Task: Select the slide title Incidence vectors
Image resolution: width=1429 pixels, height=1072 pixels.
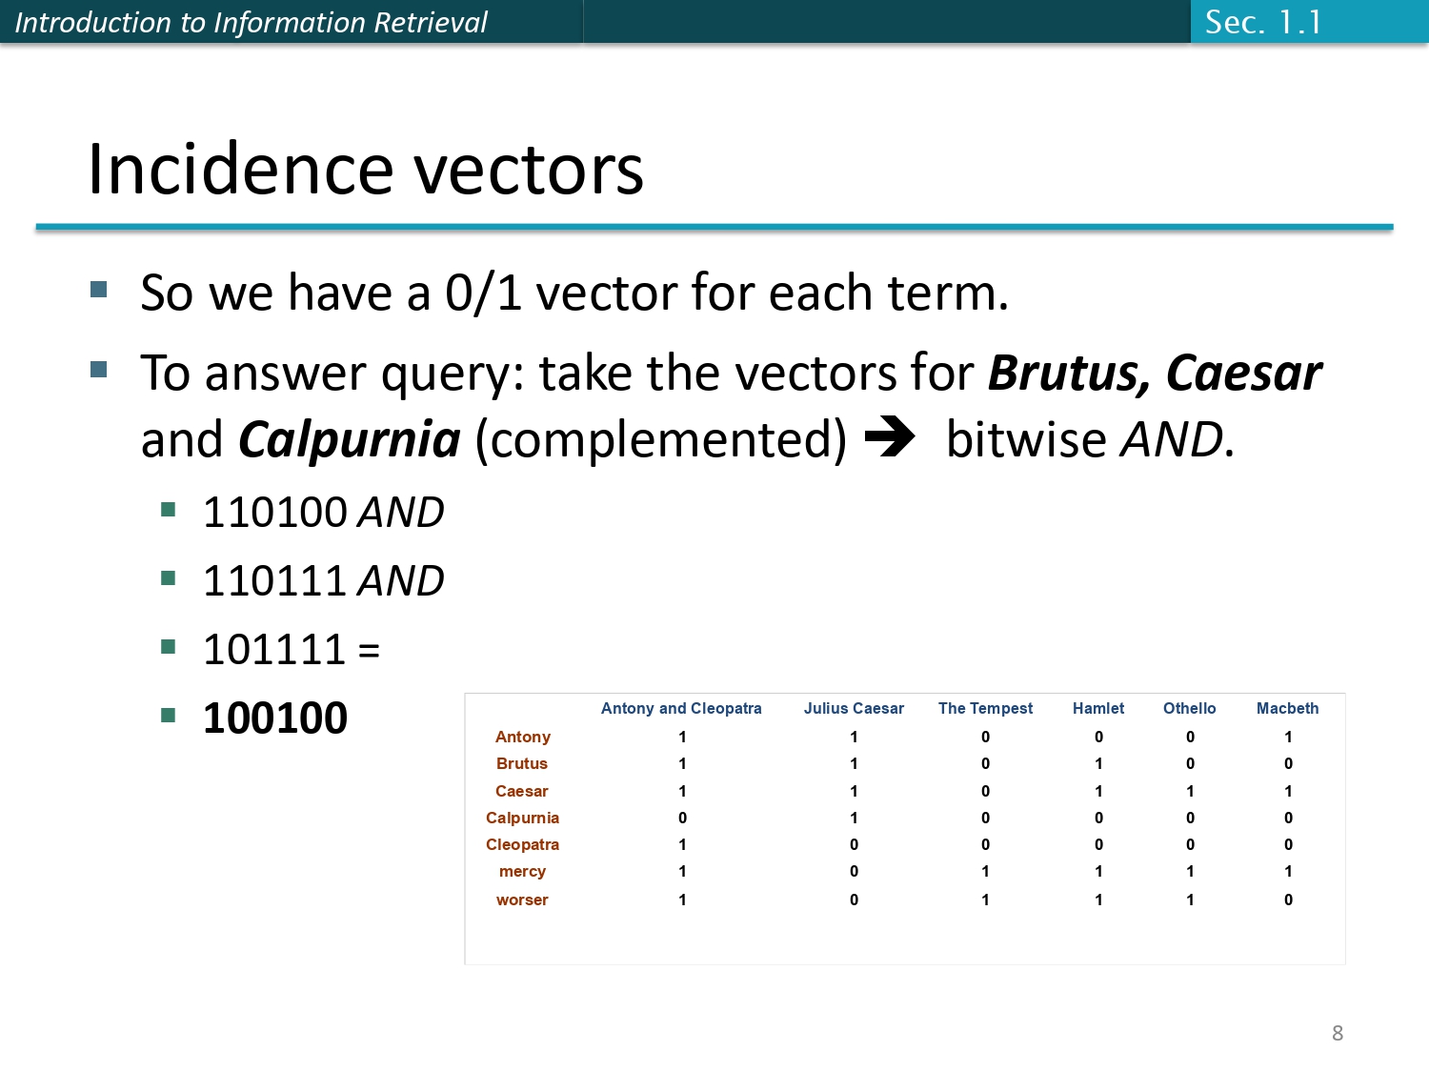Action: (367, 169)
